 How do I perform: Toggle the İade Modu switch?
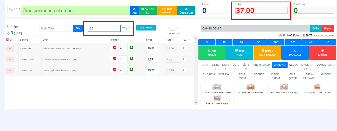coord(173,28)
